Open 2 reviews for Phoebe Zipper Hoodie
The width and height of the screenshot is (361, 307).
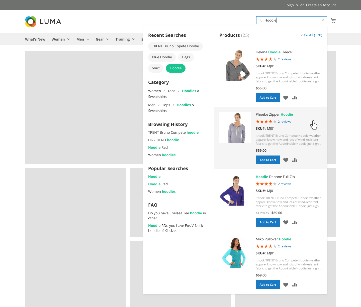[x=285, y=122]
